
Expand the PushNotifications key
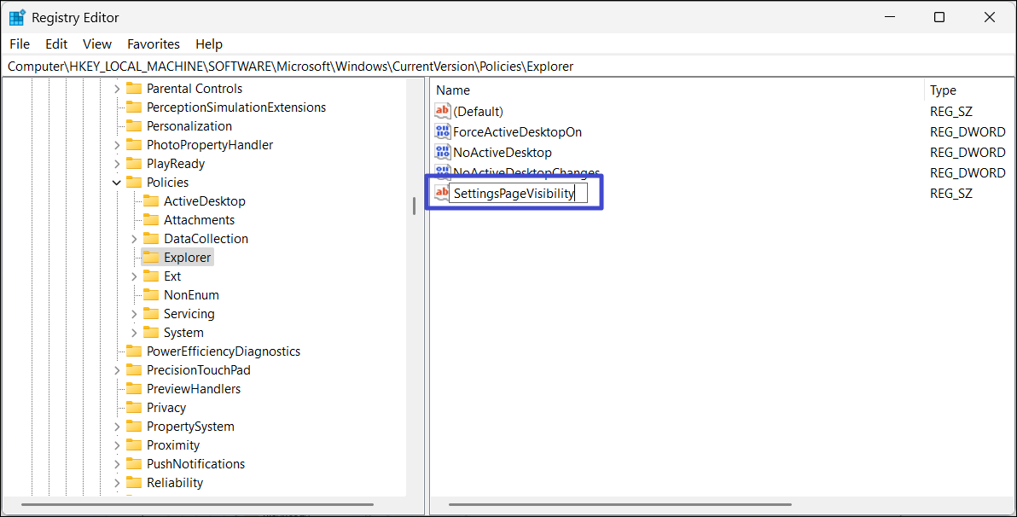pos(117,464)
